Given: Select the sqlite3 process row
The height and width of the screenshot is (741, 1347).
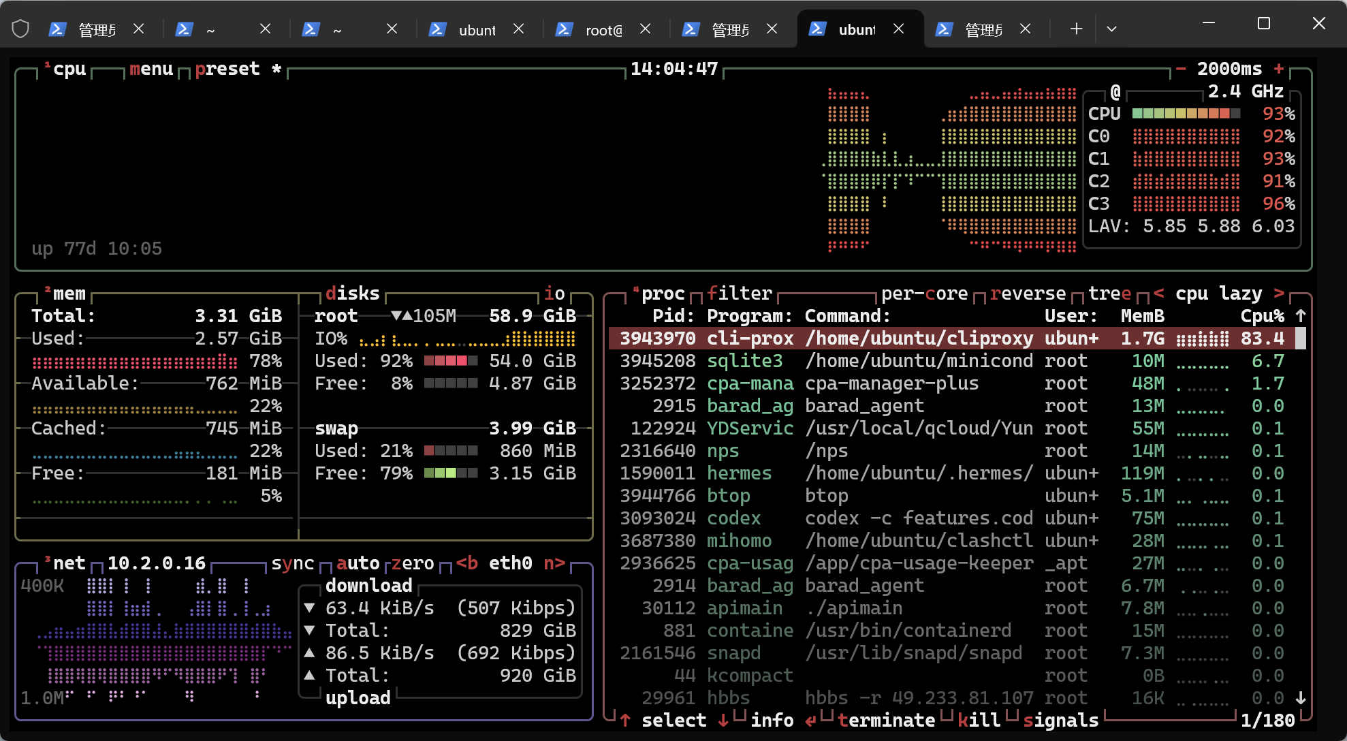Looking at the screenshot, I should pos(952,361).
